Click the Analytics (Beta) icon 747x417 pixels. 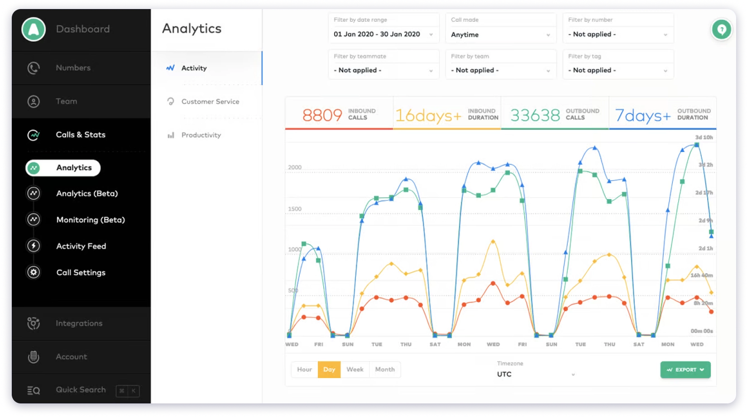point(34,194)
